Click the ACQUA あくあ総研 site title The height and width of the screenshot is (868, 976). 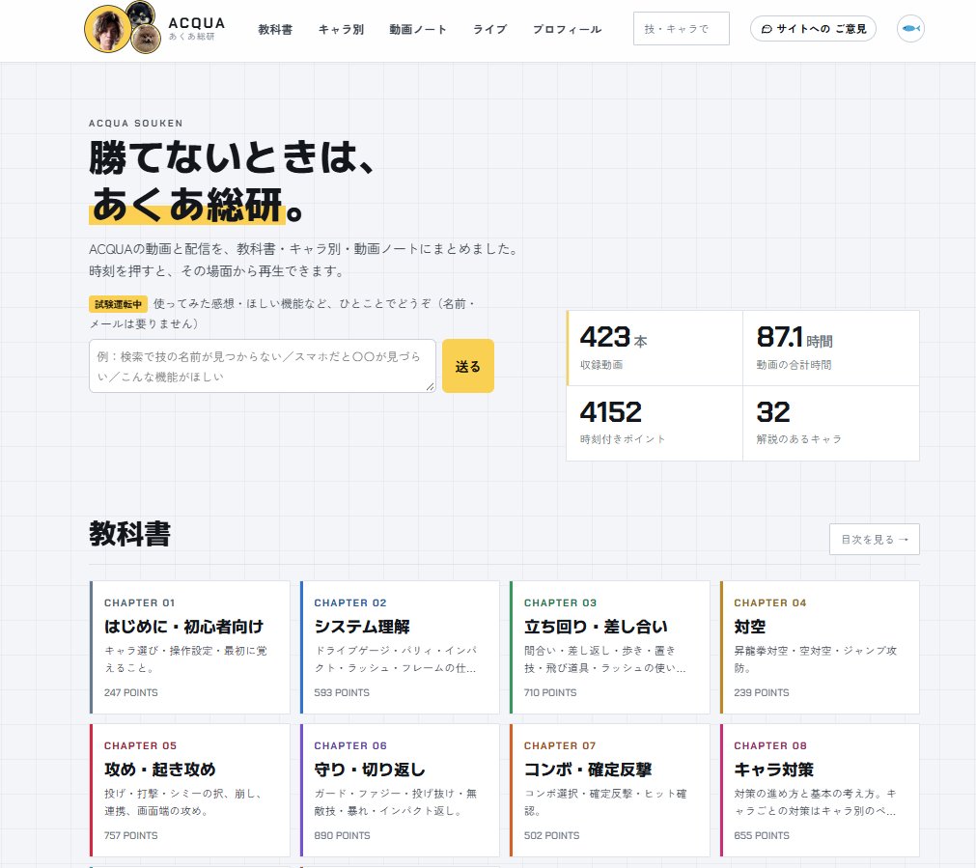(196, 28)
